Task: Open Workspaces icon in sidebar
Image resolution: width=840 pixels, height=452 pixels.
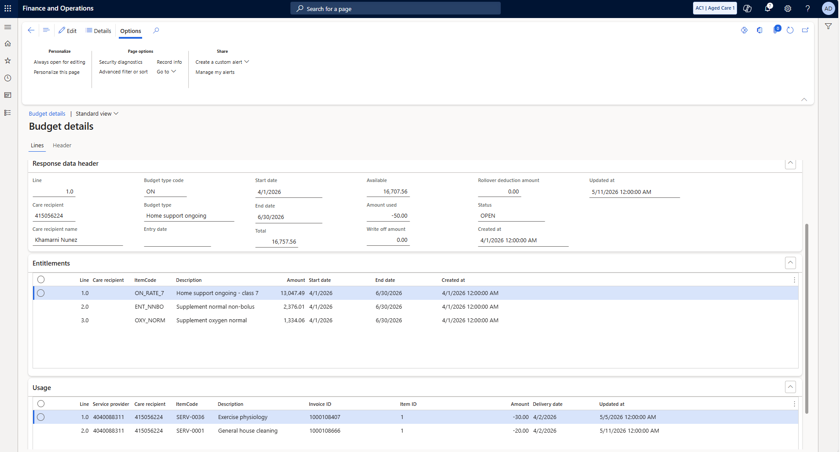Action: [8, 95]
